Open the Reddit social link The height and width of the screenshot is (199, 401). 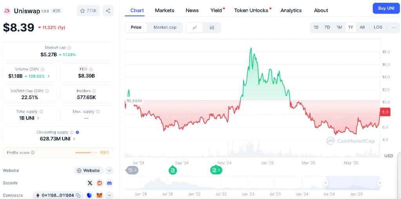[x=100, y=183]
